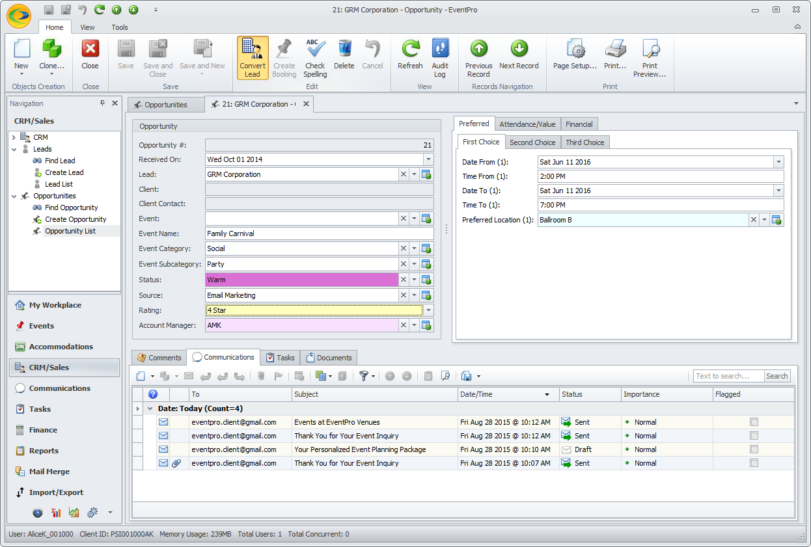
Task: Open the Date To (1) dropdown
Action: pyautogui.click(x=778, y=191)
